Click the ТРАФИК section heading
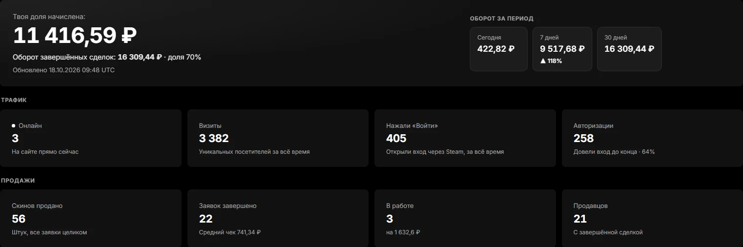This screenshot has width=743, height=247. pos(14,100)
